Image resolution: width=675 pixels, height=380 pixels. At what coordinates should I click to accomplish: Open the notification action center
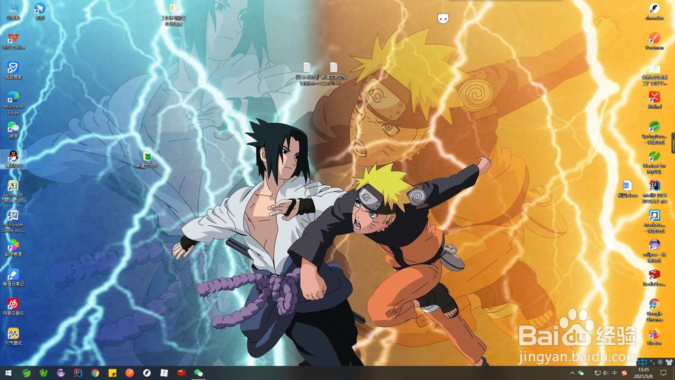click(x=664, y=373)
